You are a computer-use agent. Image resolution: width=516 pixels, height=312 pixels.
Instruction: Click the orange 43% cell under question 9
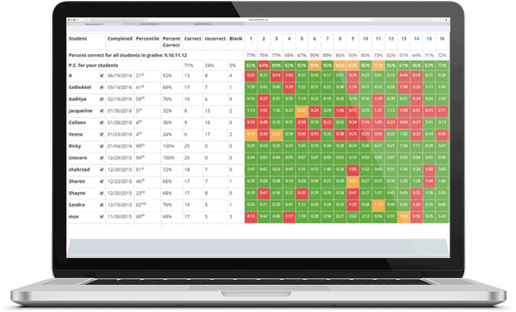[353, 64]
